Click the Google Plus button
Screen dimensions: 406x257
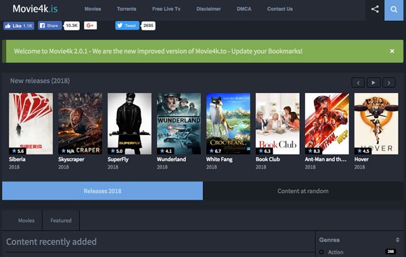[x=91, y=26]
